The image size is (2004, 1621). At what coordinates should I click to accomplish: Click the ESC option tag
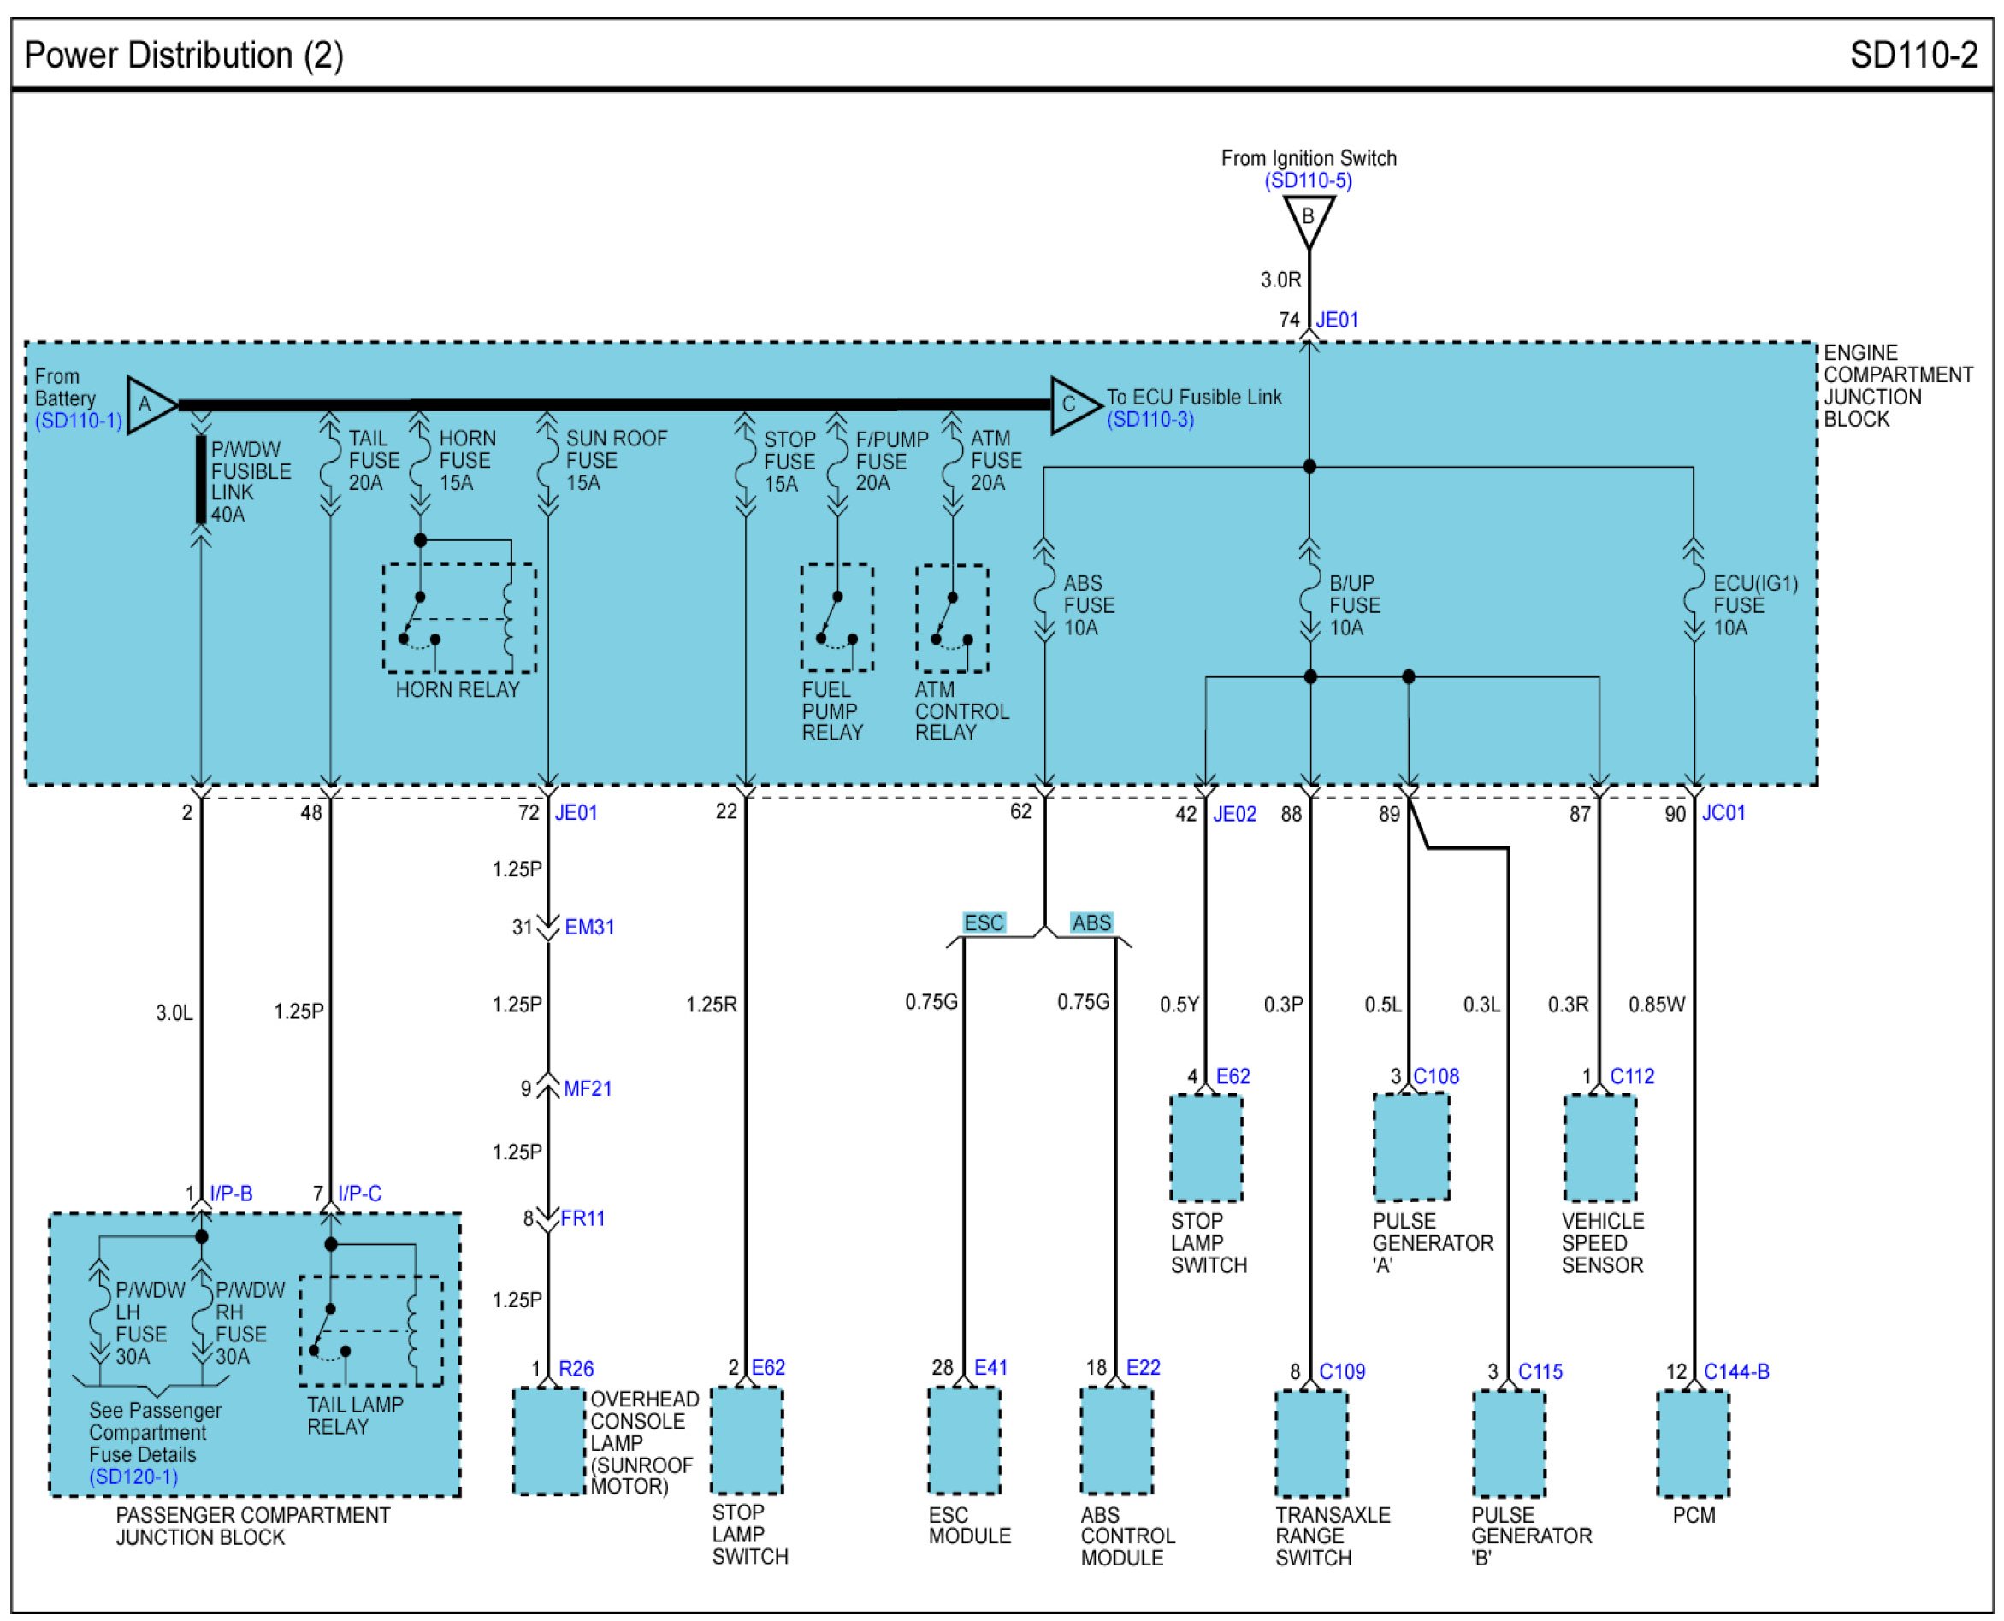click(983, 922)
